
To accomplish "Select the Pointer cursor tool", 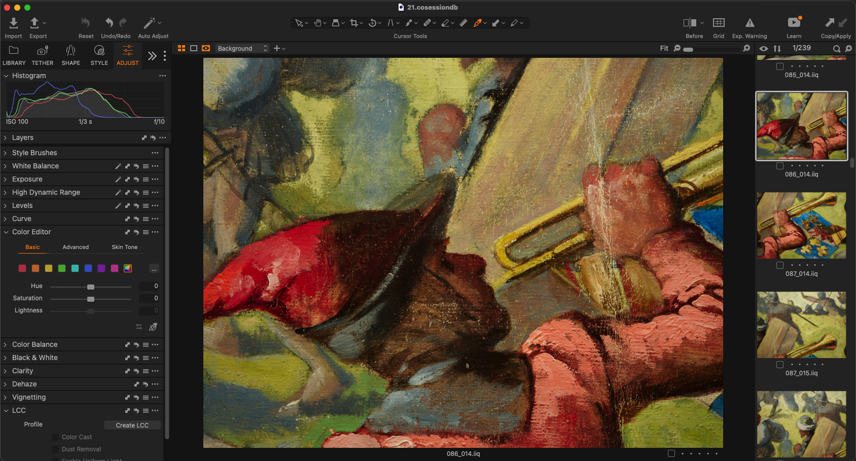I will (299, 23).
